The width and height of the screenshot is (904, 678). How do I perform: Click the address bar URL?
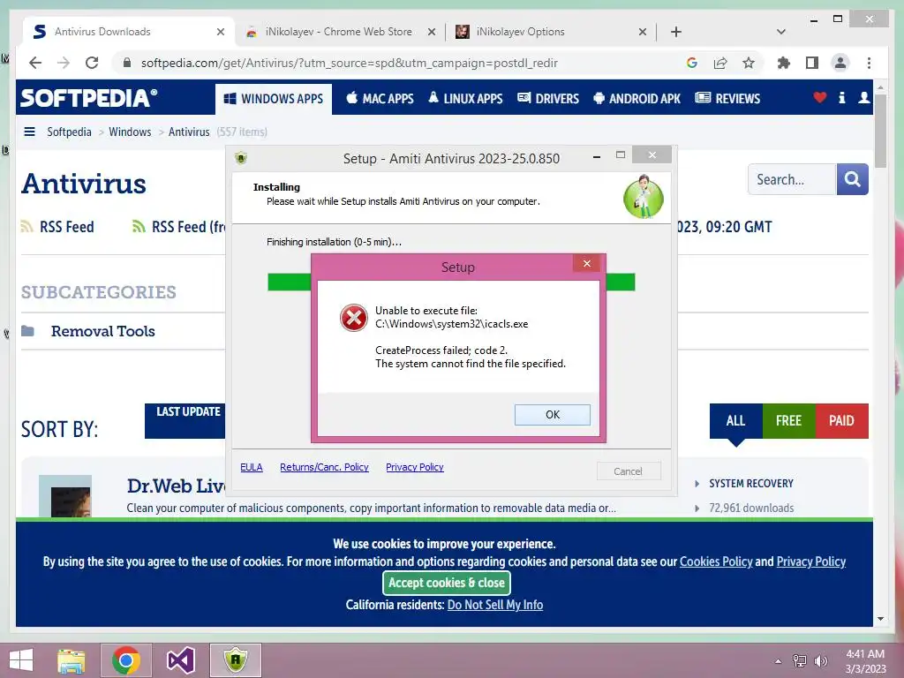(349, 63)
